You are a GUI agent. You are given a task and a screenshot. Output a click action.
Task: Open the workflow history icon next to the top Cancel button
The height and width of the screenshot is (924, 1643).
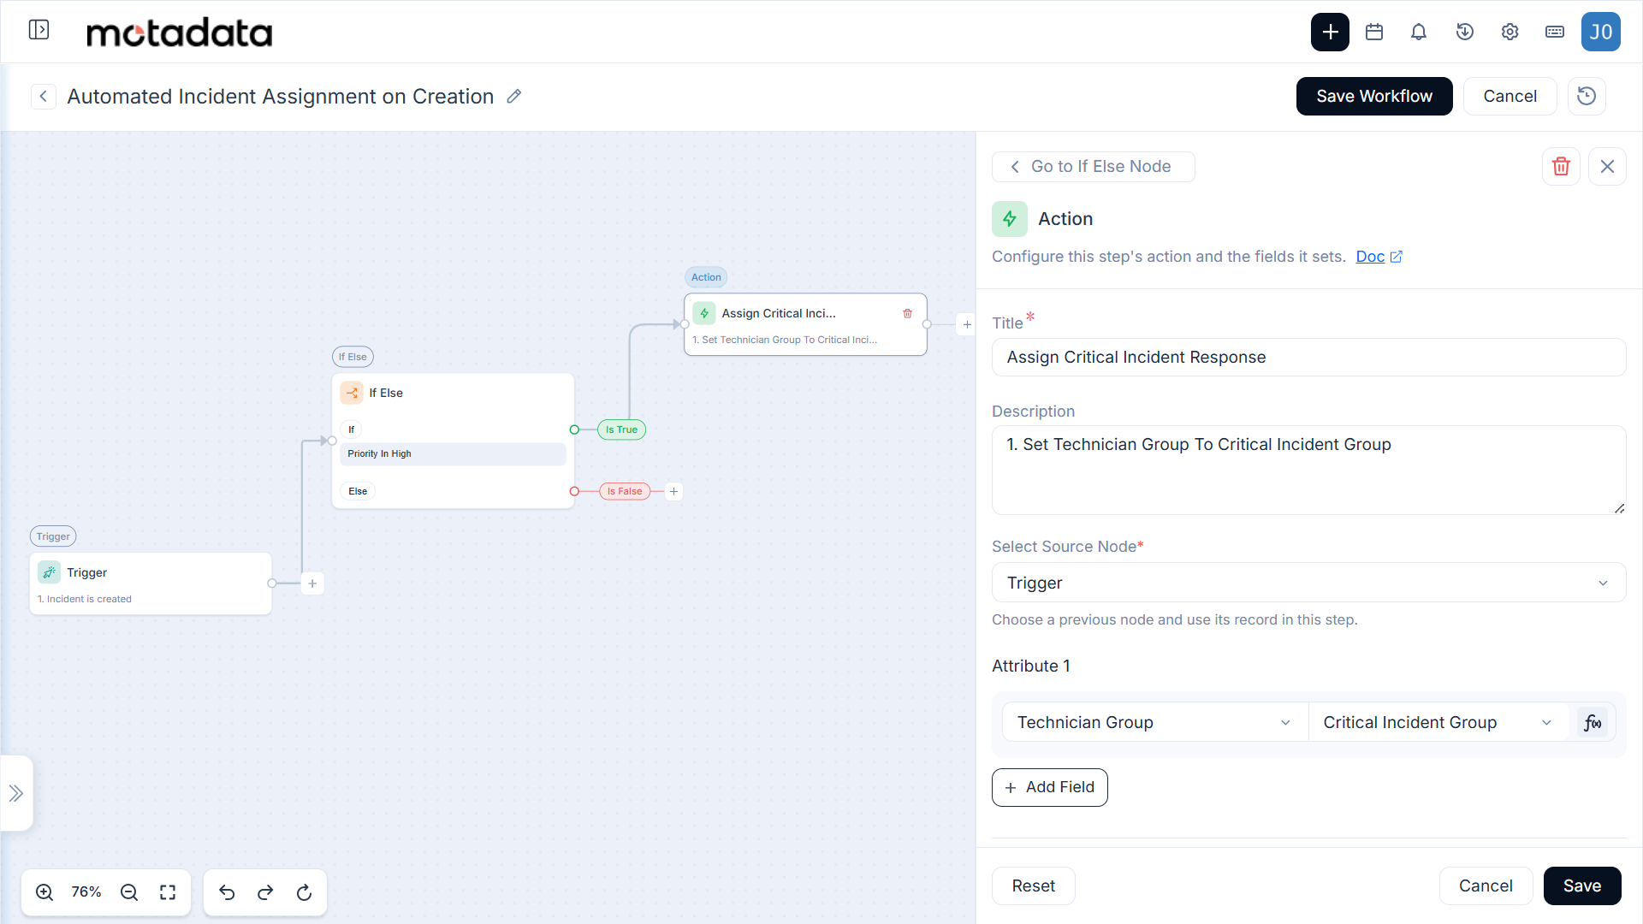(1587, 96)
